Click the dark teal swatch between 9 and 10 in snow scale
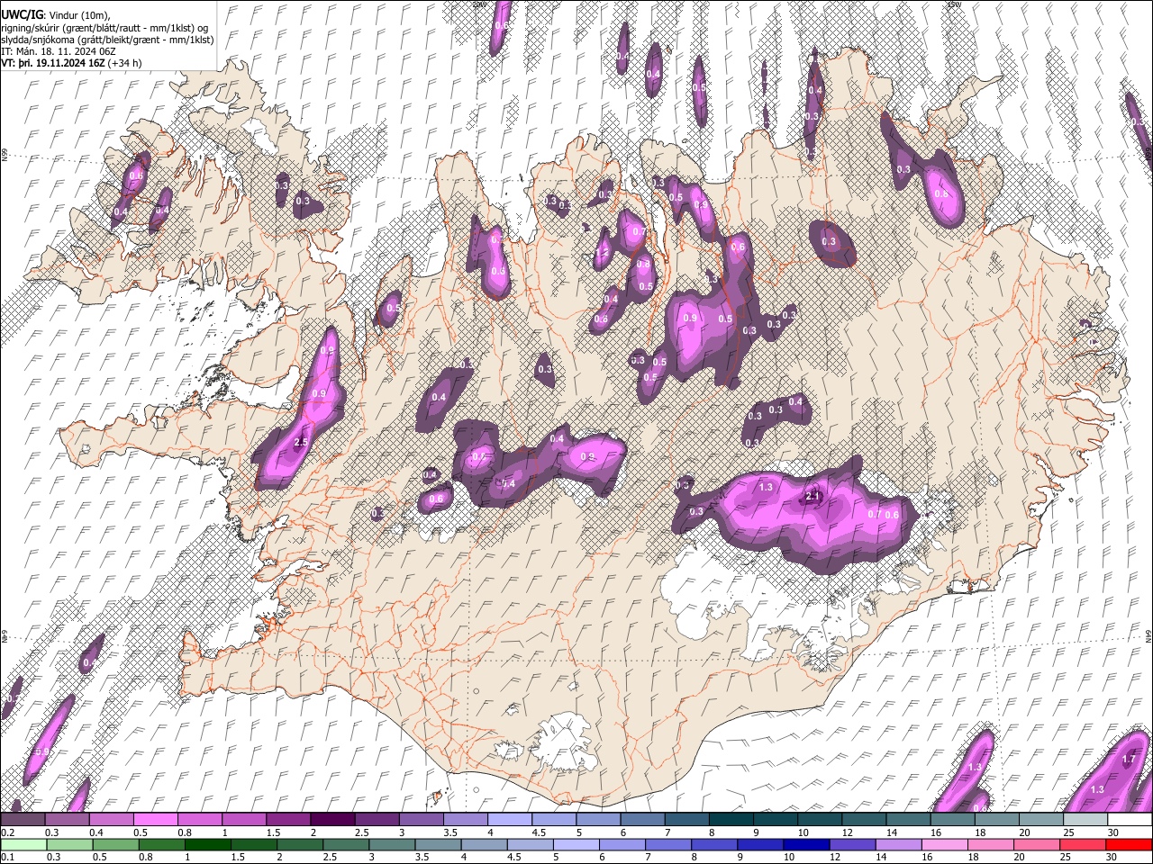The height and width of the screenshot is (864, 1153). point(777,820)
